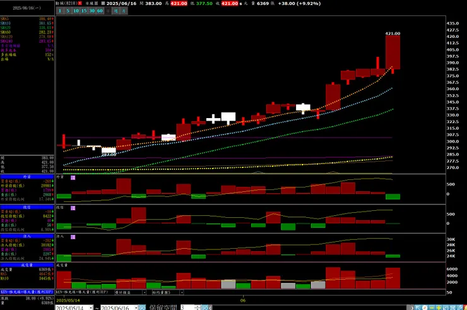Click the 435.0 price axis label
Screen dimensions: 467x310
(452, 23)
